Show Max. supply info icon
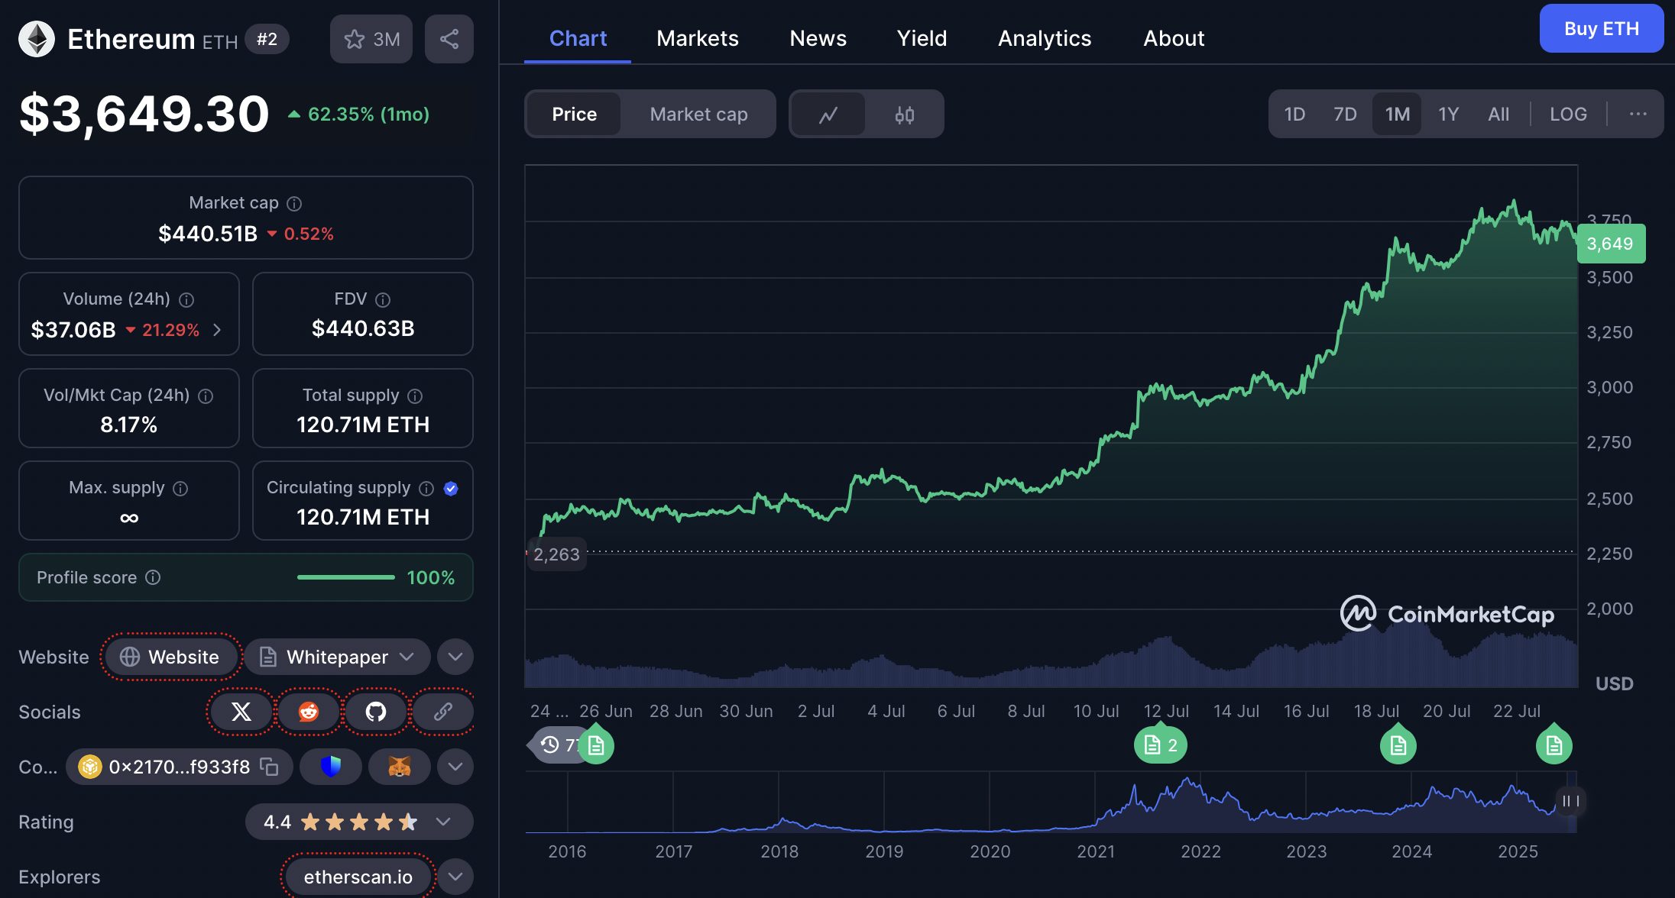 pos(180,488)
